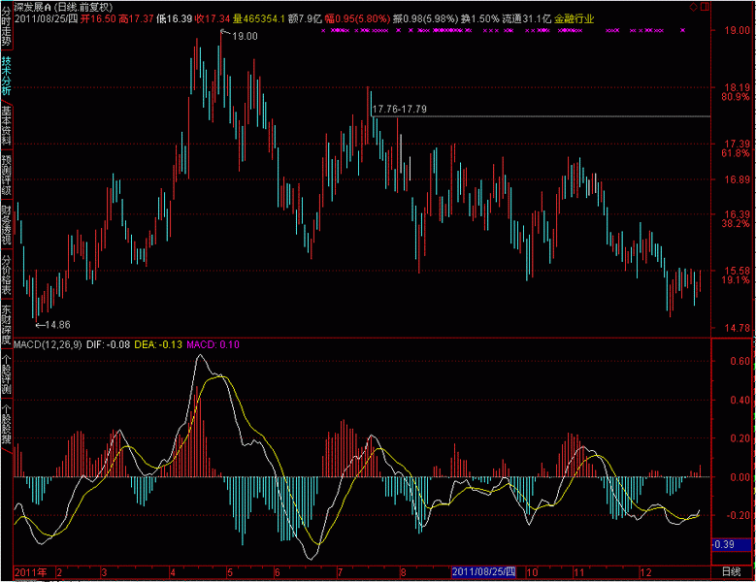756x582 pixels.
Task: Select the 个股评测 sidebar tab
Action: tap(6, 375)
